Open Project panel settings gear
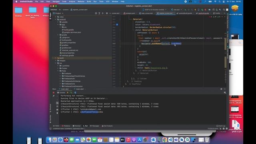The image size is (256, 144). click(107, 13)
